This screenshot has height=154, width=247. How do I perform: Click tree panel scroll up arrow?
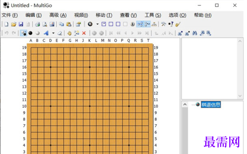point(185,105)
